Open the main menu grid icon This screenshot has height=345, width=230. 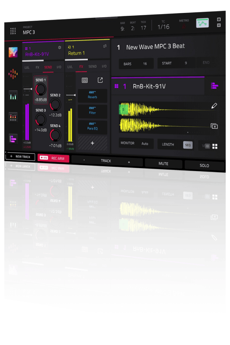click(13, 31)
